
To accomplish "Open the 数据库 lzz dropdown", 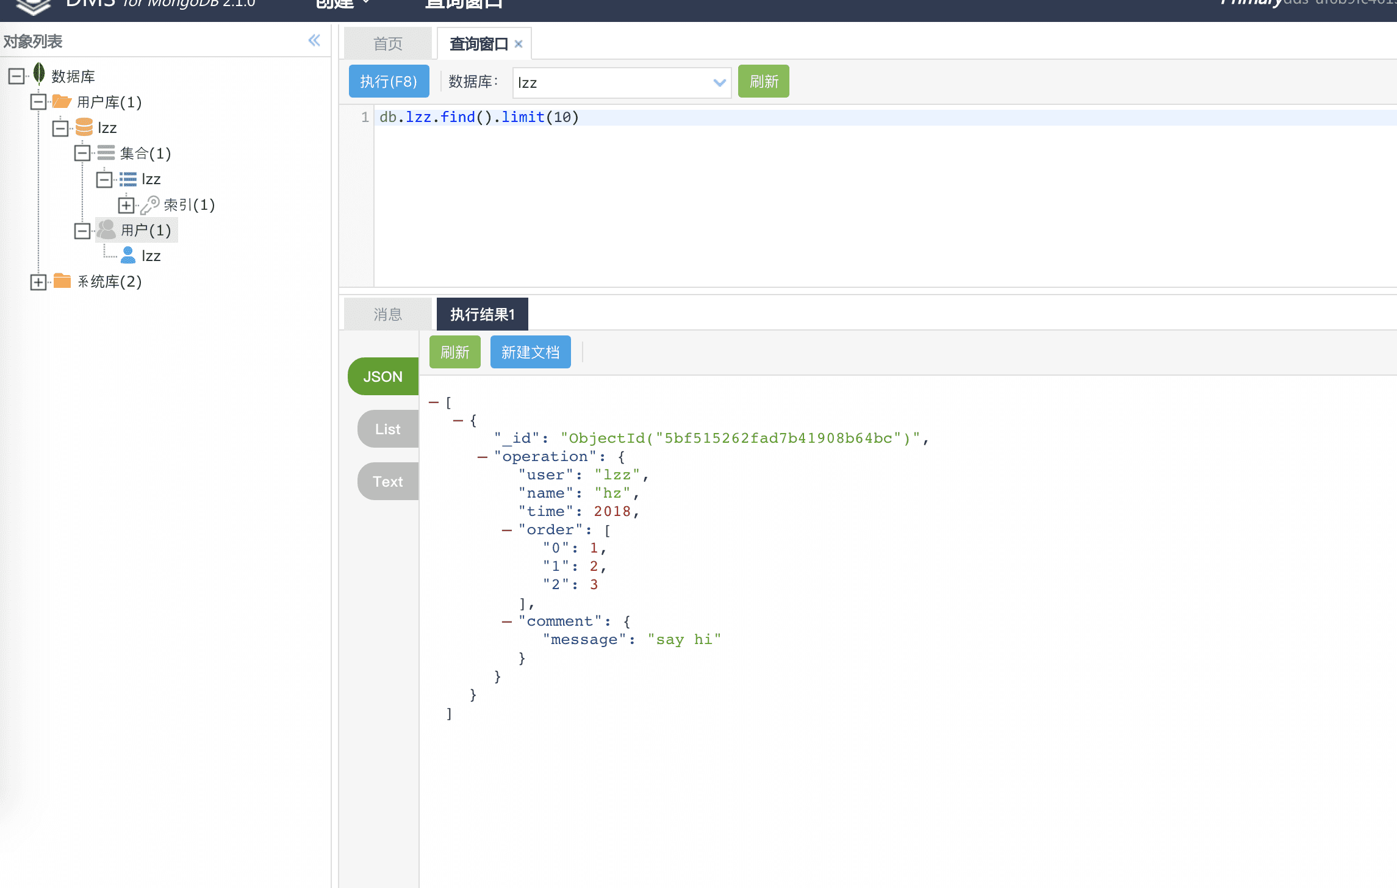I will point(719,82).
